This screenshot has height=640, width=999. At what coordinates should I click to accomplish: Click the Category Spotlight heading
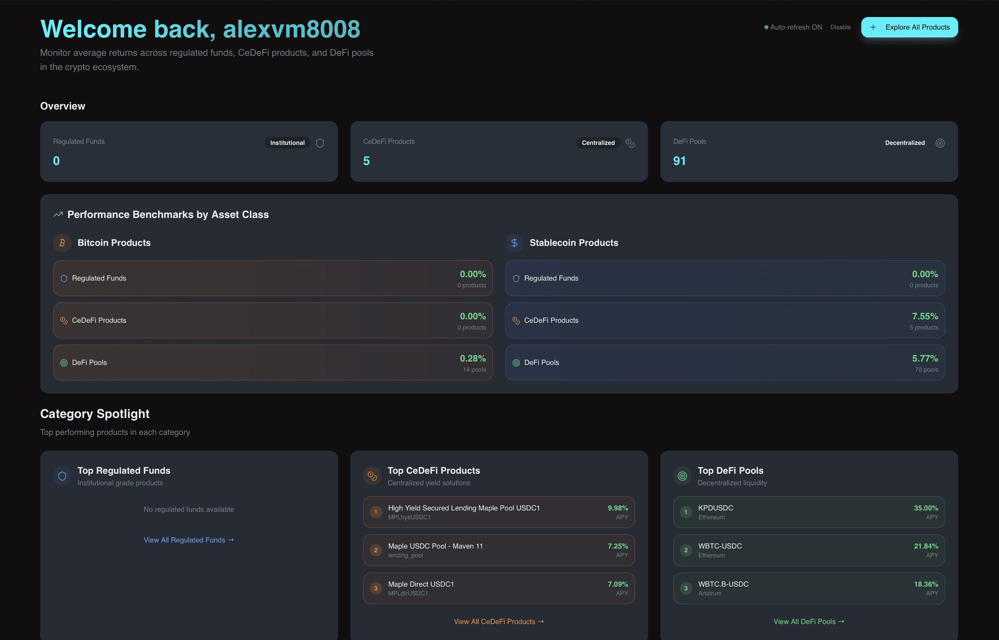(95, 414)
